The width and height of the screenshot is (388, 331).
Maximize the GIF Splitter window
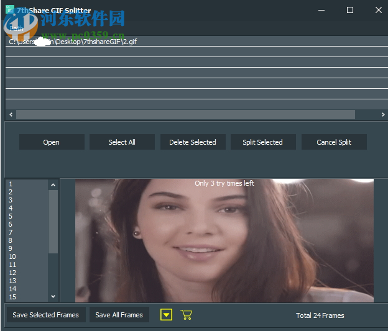click(x=350, y=10)
